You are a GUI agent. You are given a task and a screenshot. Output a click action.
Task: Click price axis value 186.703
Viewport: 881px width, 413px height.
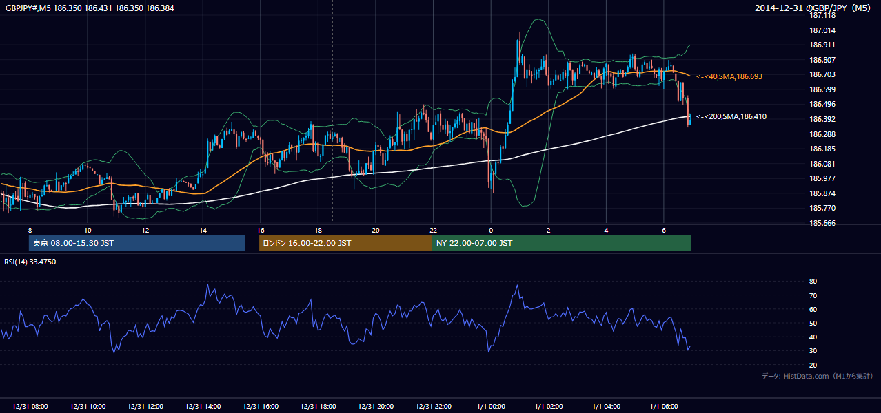click(822, 74)
